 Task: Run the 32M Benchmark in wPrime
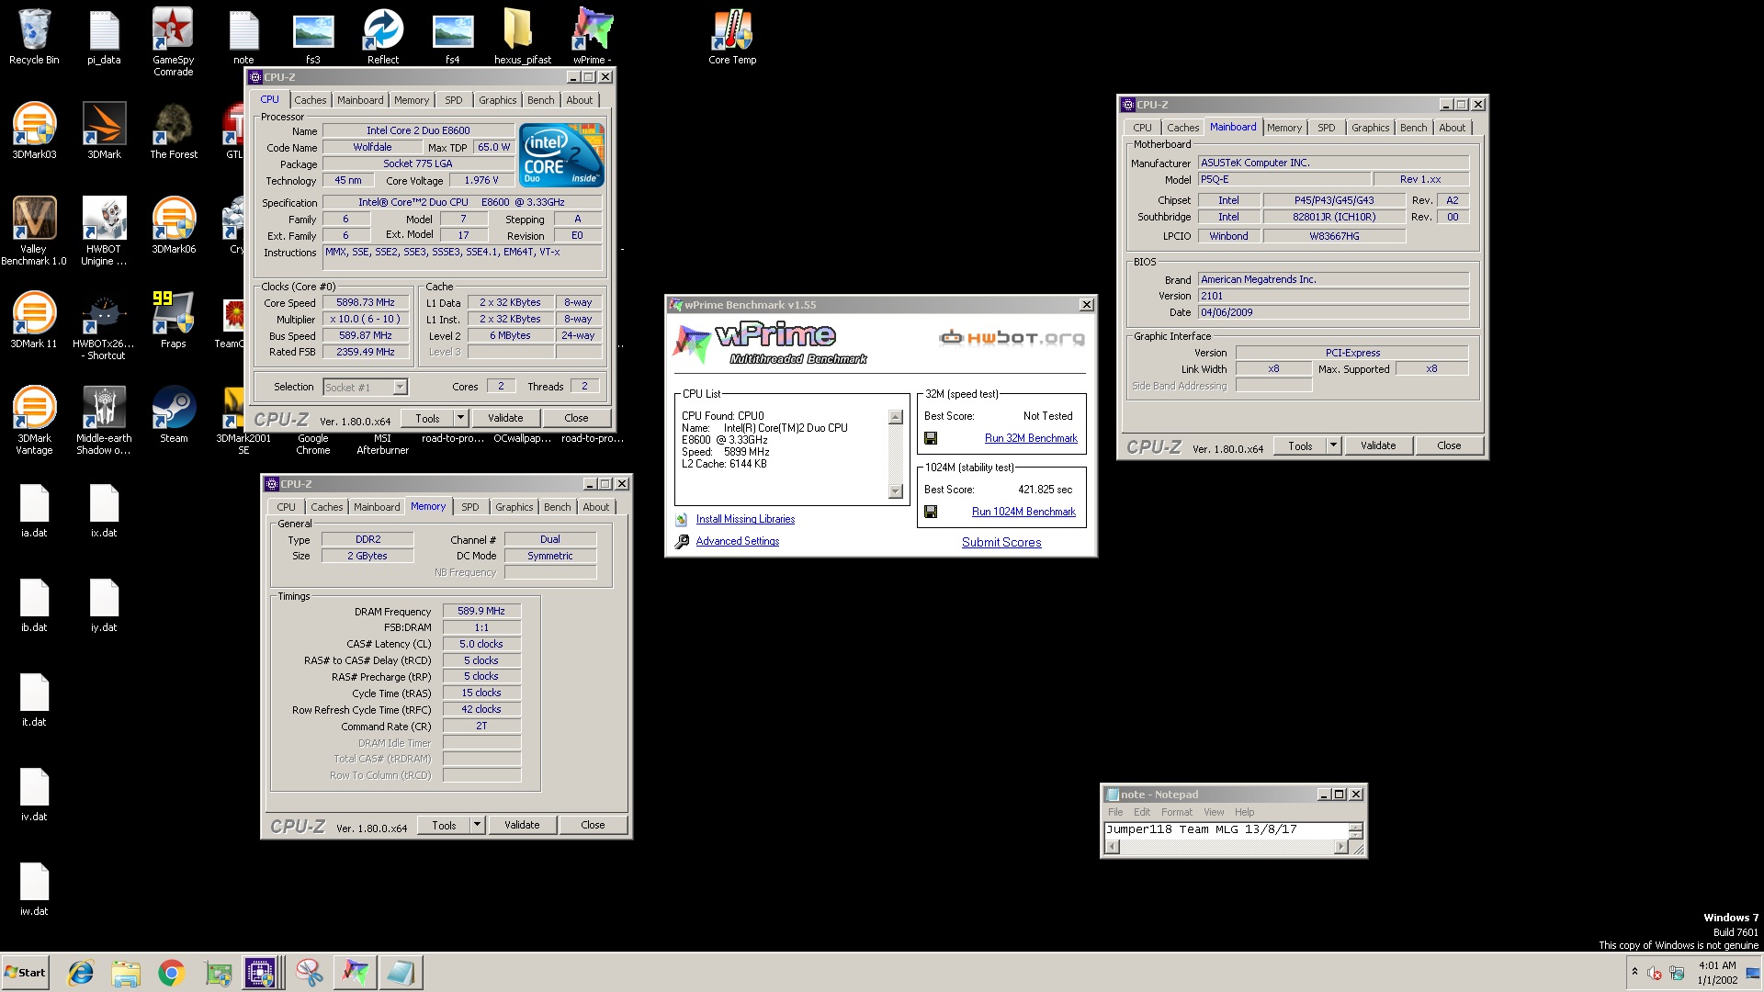[1031, 438]
